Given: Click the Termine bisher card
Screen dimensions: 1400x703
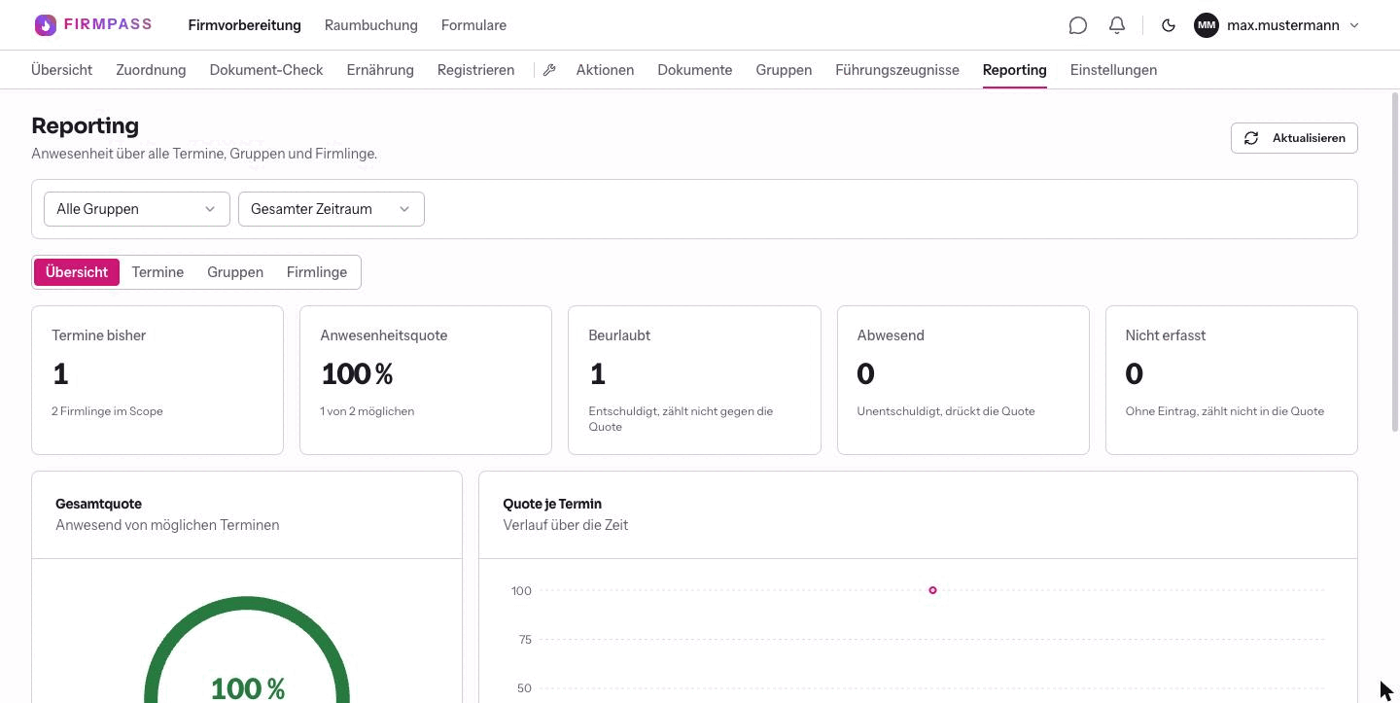Looking at the screenshot, I should [157, 380].
